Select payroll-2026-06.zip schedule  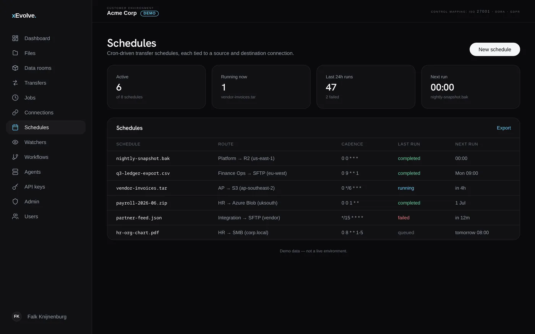point(141,203)
